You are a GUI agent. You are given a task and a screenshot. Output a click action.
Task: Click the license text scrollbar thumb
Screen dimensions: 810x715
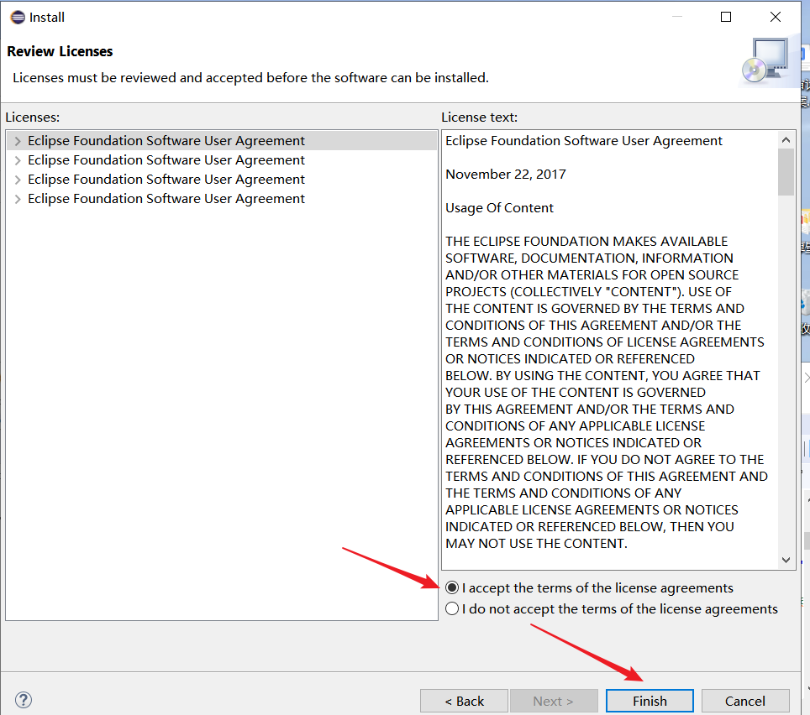[x=786, y=172]
